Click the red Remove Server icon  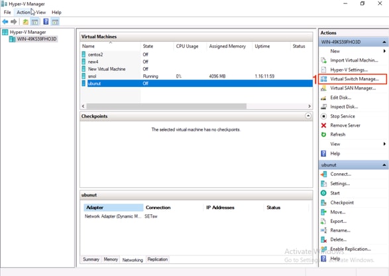pyautogui.click(x=323, y=125)
